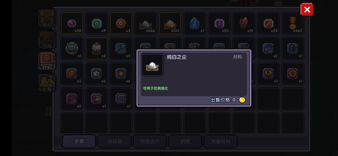Switch to the 武器材料 filter tab

point(221,141)
